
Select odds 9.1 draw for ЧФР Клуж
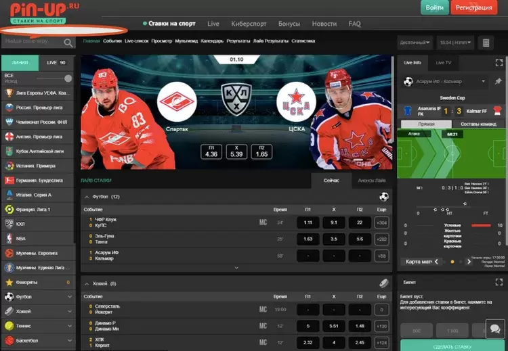tap(334, 223)
